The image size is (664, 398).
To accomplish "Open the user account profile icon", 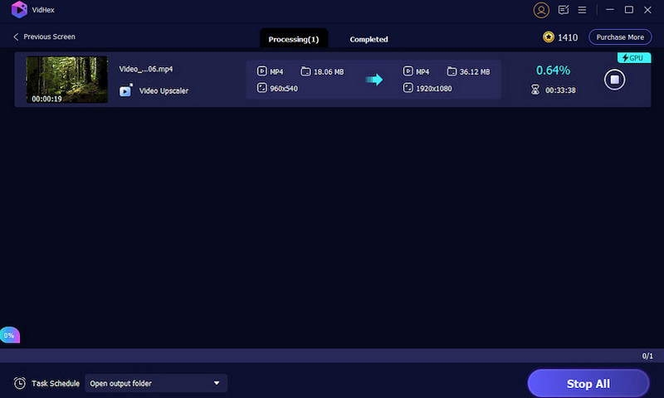I will tap(542, 11).
